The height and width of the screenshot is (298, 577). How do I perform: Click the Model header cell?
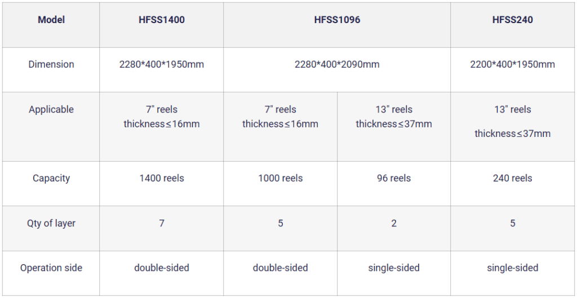[x=51, y=20]
